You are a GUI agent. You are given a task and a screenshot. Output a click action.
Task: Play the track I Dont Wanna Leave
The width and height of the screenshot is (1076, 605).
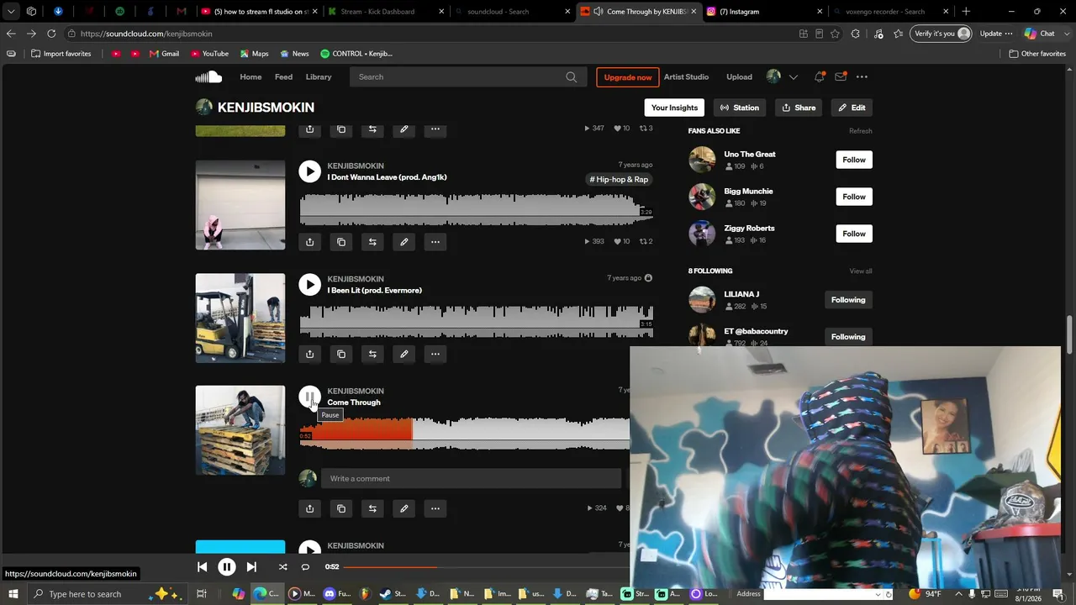[309, 171]
